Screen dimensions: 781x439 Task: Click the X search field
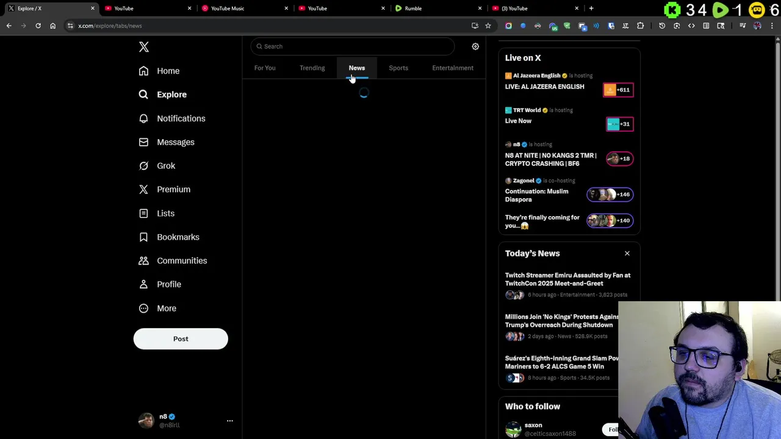click(353, 46)
